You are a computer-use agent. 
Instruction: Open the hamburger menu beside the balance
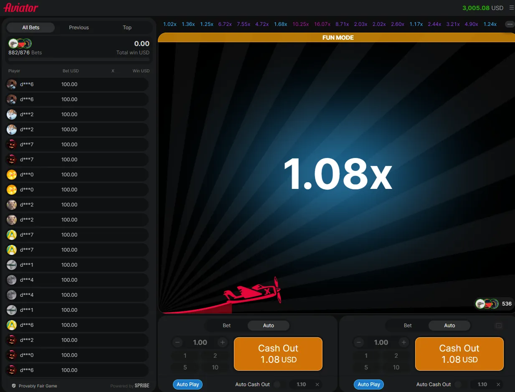(x=512, y=8)
